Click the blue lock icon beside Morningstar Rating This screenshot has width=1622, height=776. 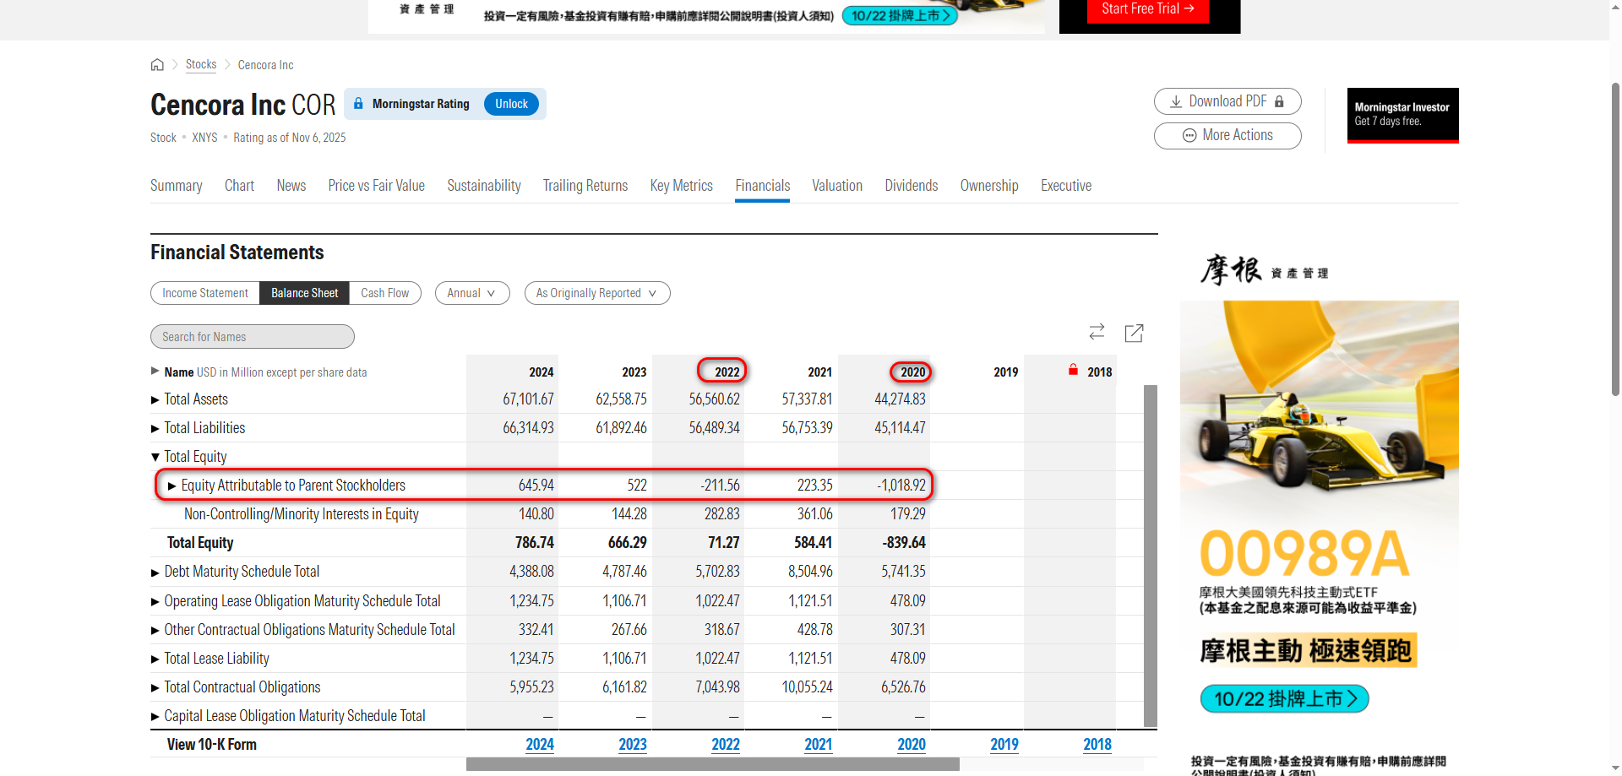[358, 104]
